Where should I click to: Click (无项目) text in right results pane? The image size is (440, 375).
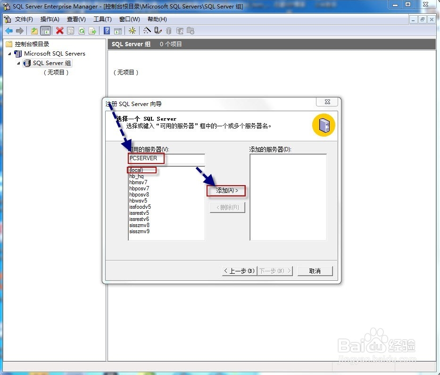tap(126, 72)
